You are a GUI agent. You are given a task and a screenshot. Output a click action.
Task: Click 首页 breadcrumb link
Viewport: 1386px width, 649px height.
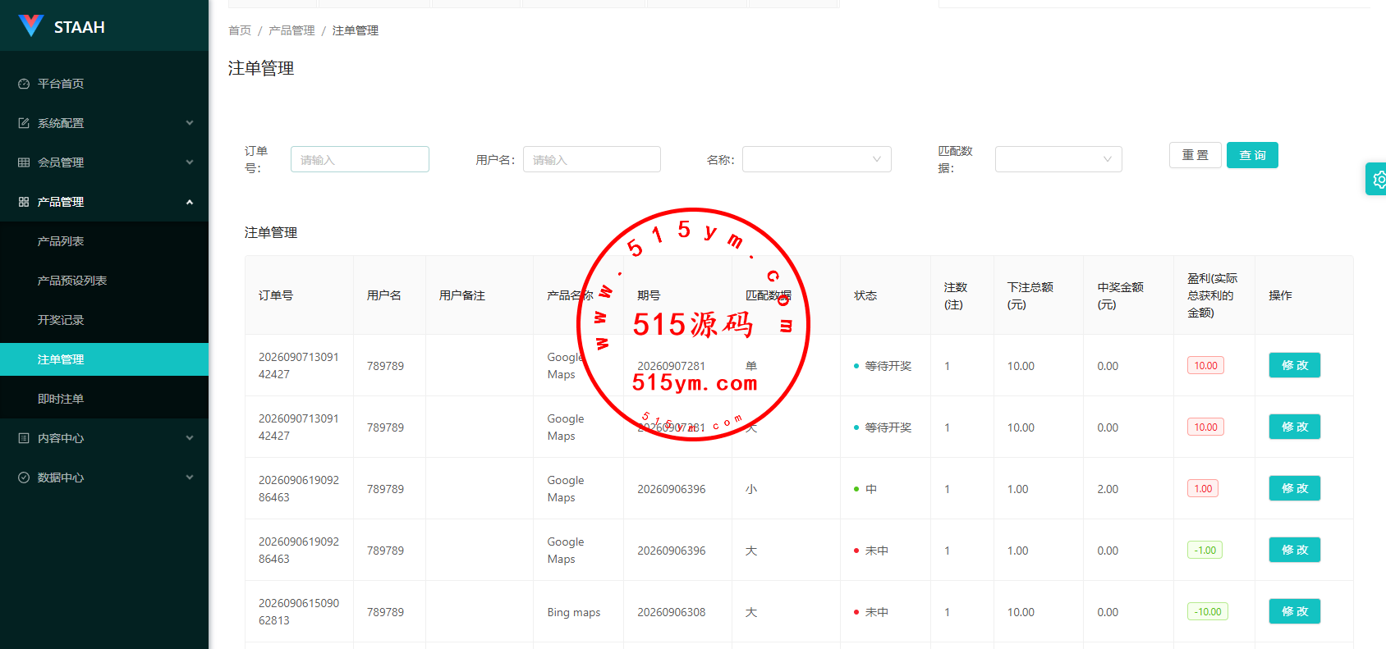(240, 30)
